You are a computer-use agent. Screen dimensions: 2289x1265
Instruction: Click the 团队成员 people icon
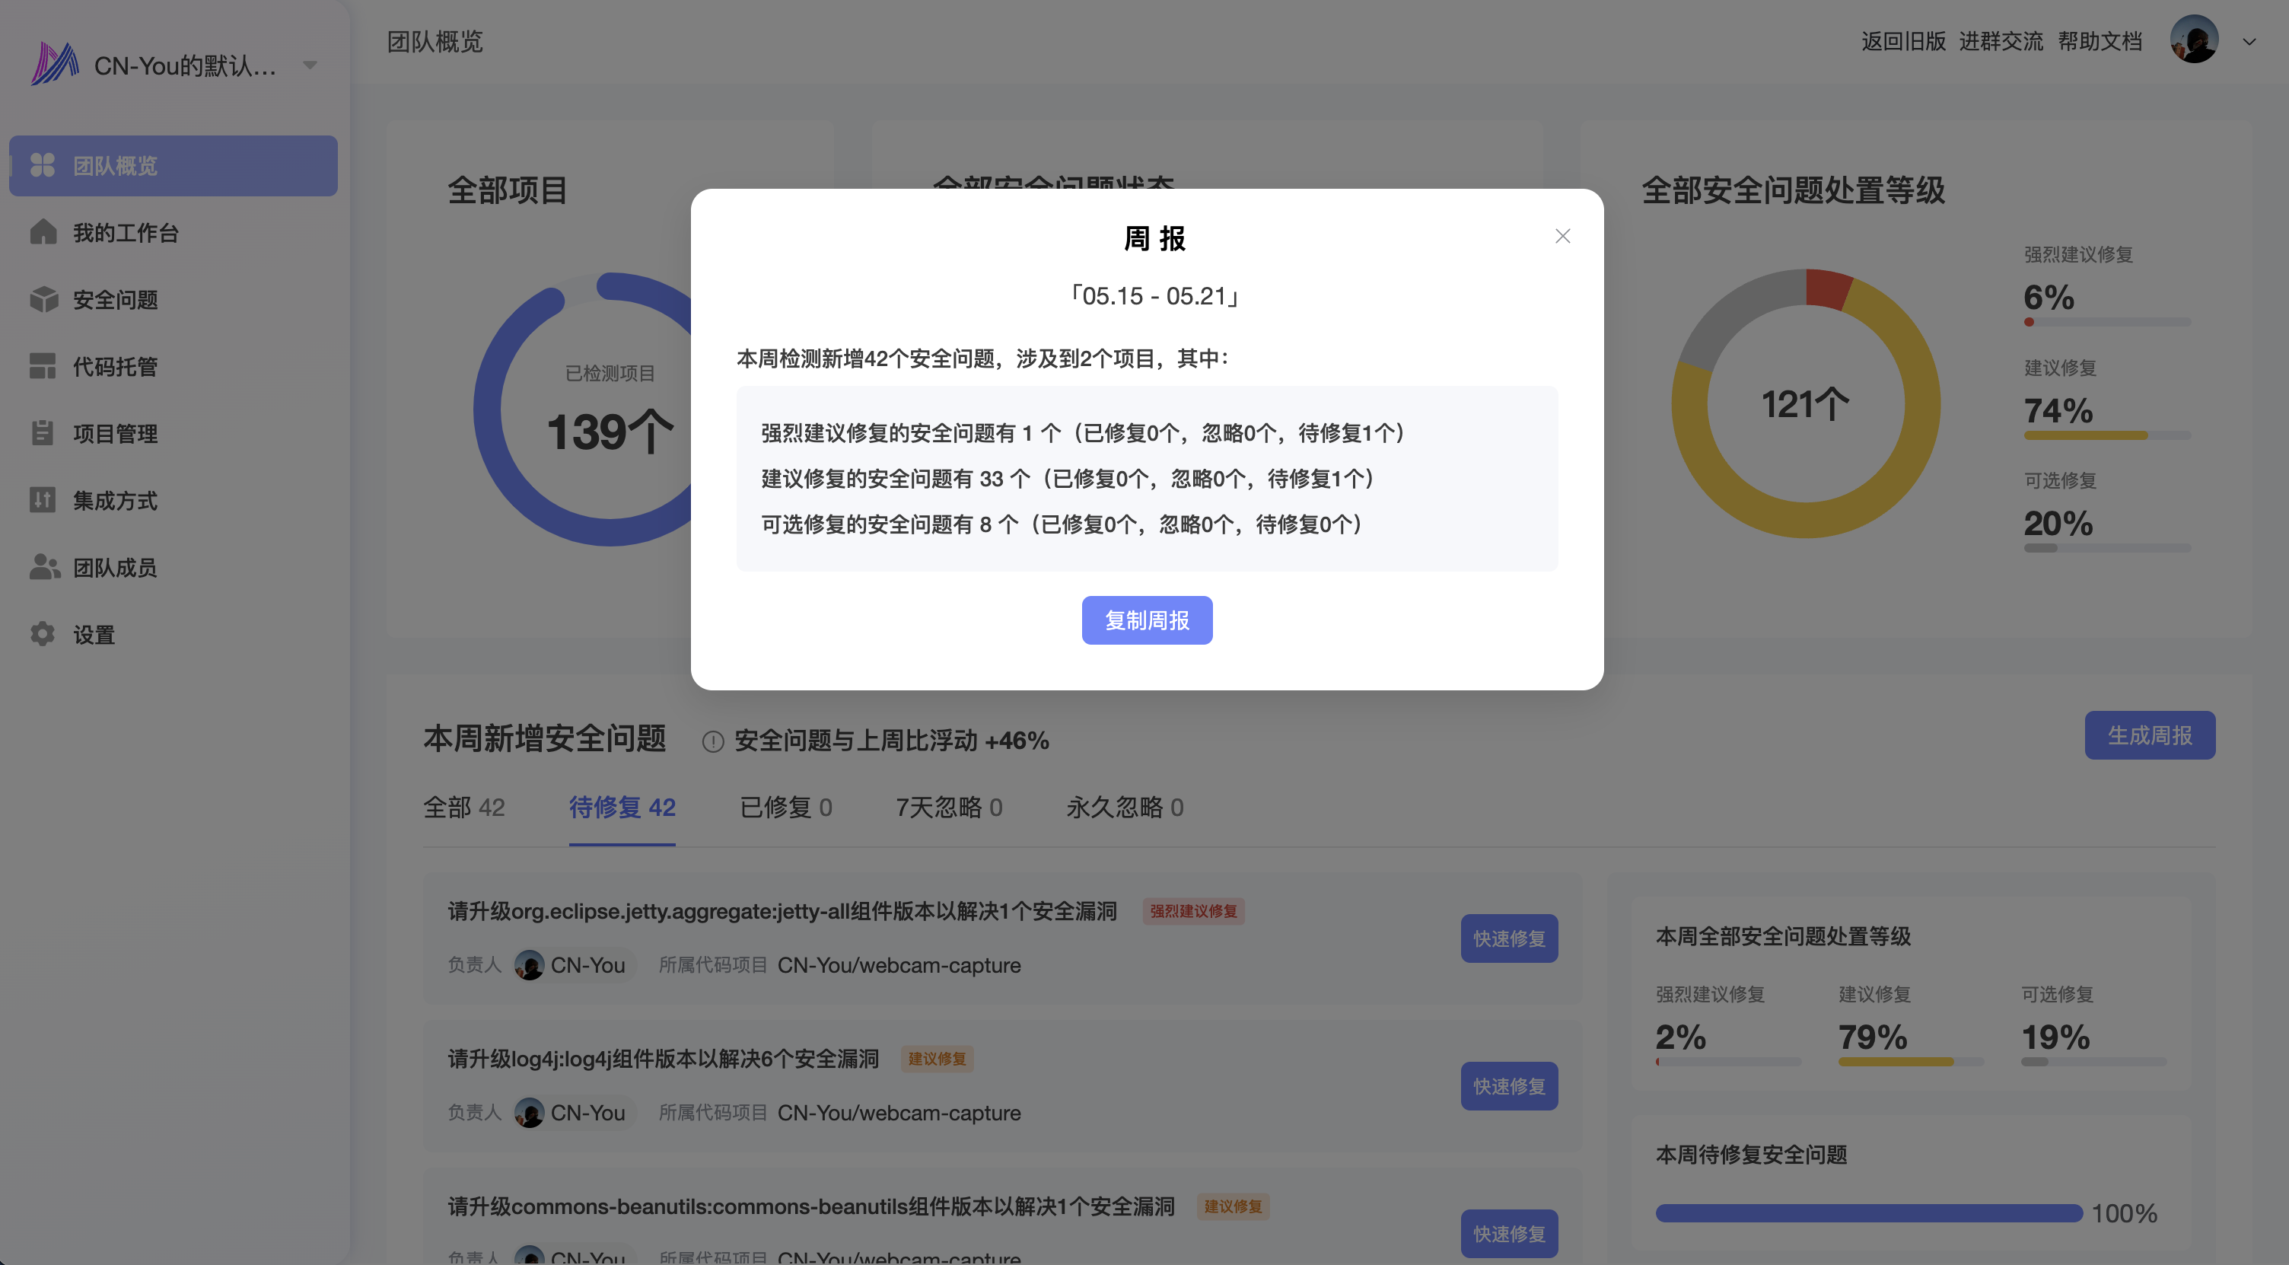tap(43, 567)
